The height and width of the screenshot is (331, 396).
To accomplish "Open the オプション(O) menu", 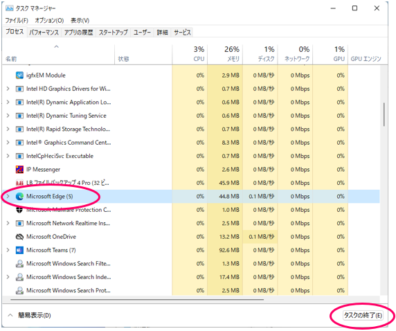I will pyautogui.click(x=49, y=20).
